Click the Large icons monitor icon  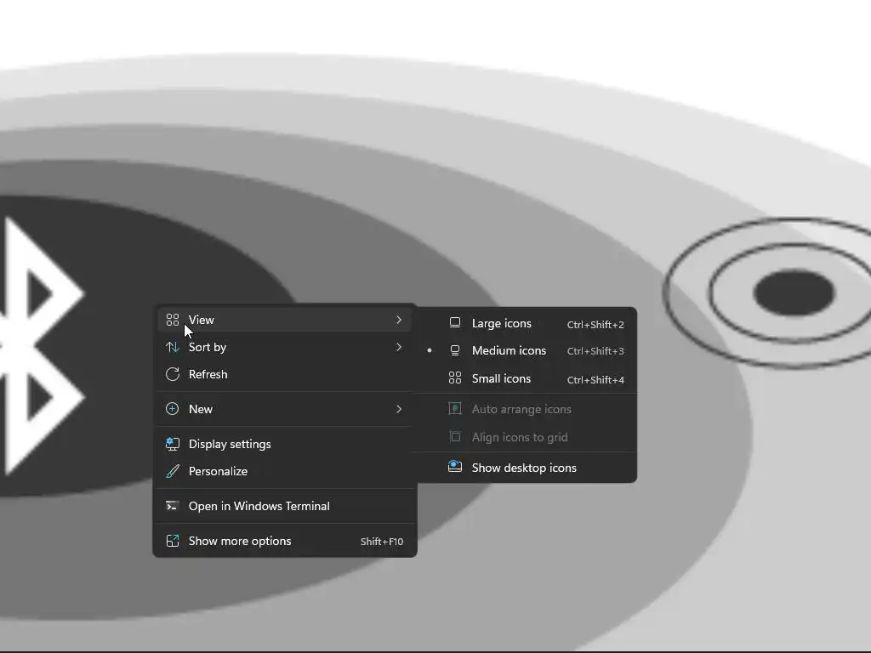click(455, 322)
